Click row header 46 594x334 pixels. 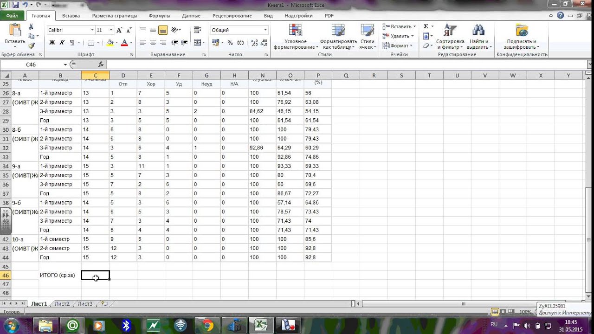click(6, 276)
